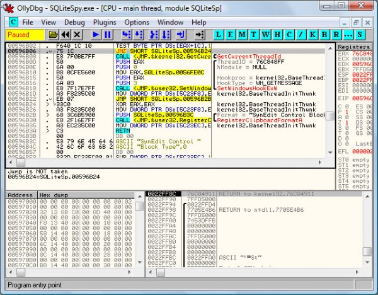Screen dimensions: 378x295
Task: Show Run trace window (... button)
Action: [348, 35]
